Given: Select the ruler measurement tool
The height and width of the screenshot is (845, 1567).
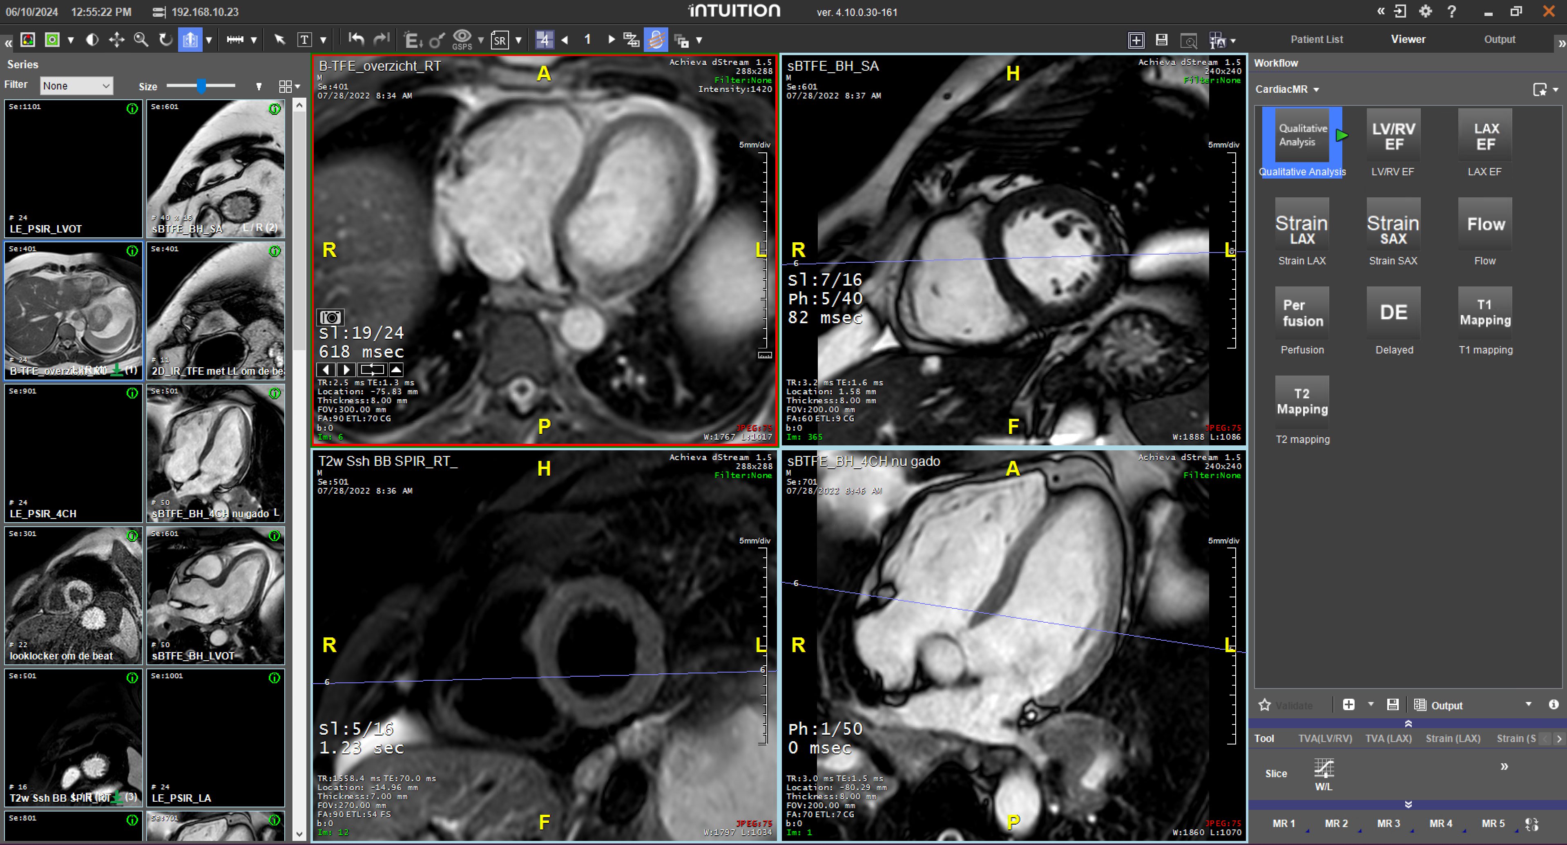Looking at the screenshot, I should click(x=235, y=40).
